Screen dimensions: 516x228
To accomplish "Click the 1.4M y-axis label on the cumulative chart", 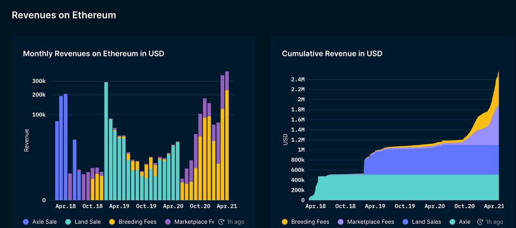I will pos(298,130).
